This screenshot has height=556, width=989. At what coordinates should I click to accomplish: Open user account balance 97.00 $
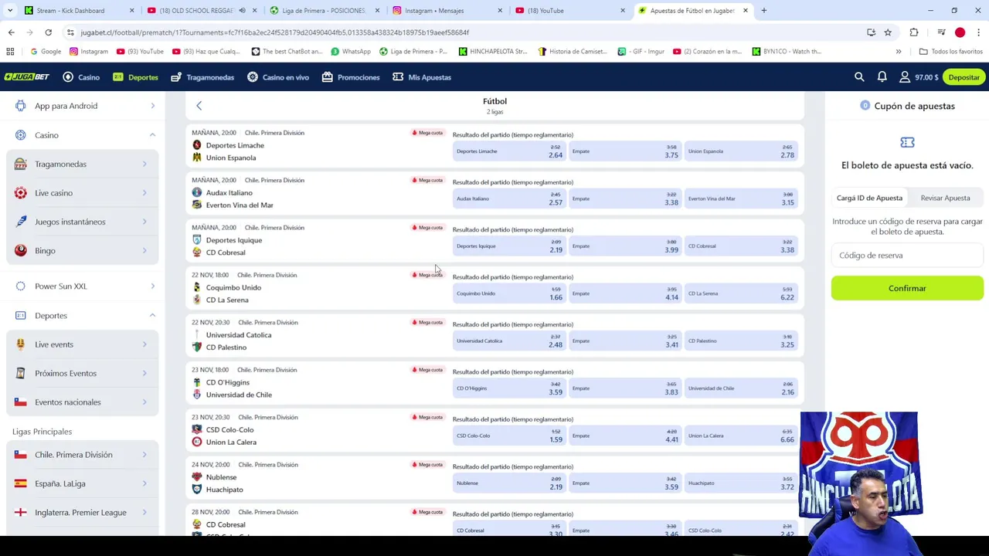[x=918, y=77]
